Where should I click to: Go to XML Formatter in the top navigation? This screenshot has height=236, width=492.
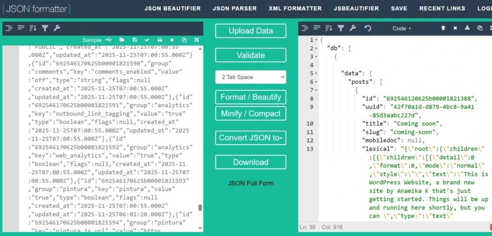[x=295, y=8]
